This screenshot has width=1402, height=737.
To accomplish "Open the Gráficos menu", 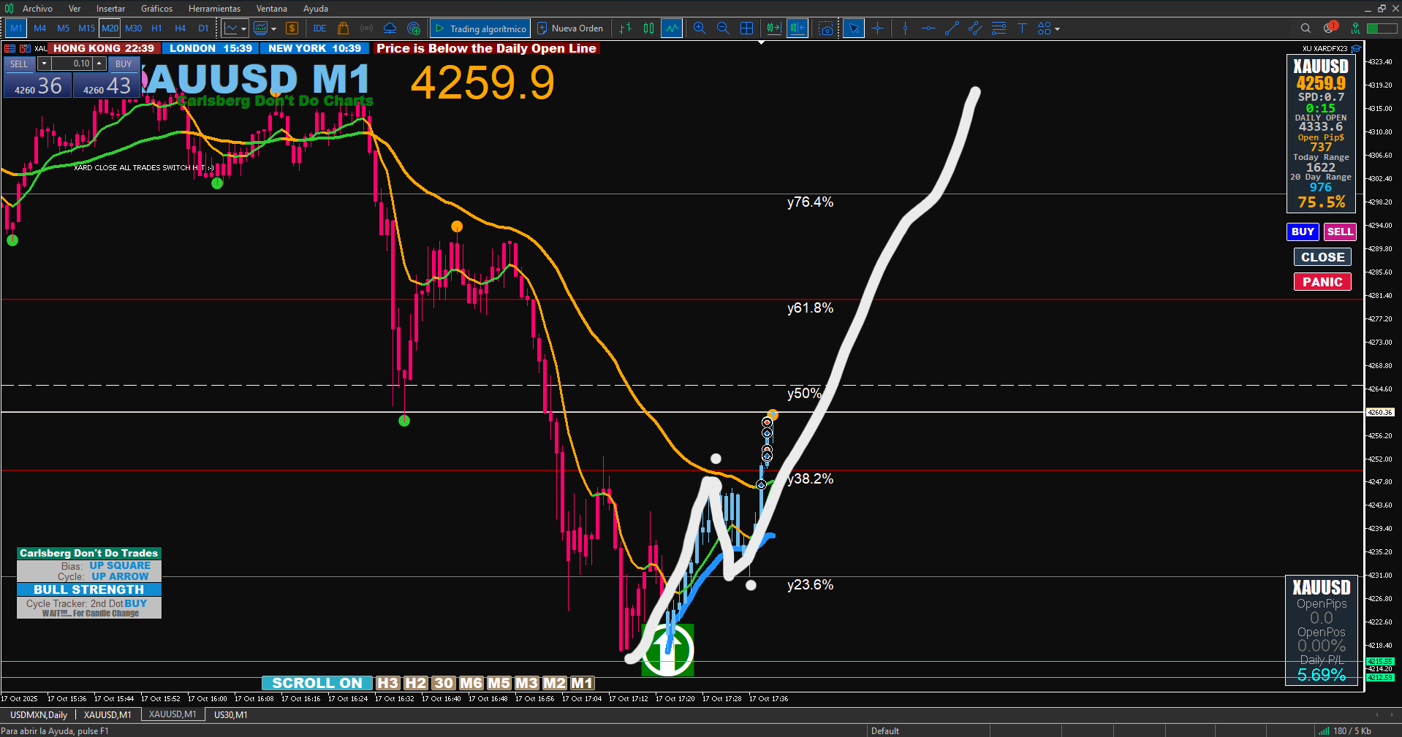I will [x=157, y=9].
